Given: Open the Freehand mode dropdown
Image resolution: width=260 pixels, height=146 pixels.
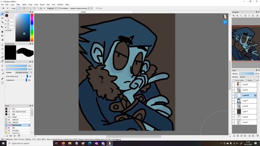Looking at the screenshot, I should (x=52, y=8).
